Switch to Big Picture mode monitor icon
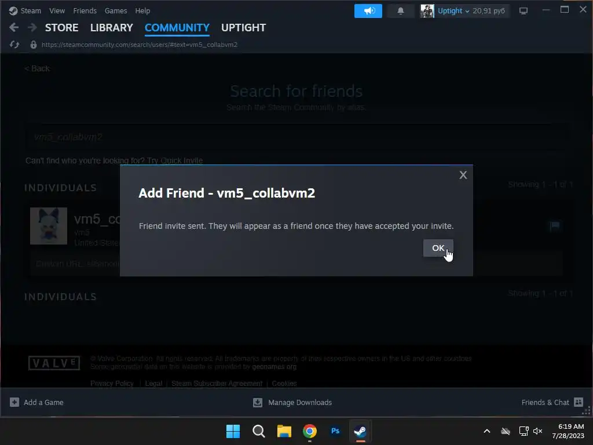This screenshot has width=593, height=445. 524,10
